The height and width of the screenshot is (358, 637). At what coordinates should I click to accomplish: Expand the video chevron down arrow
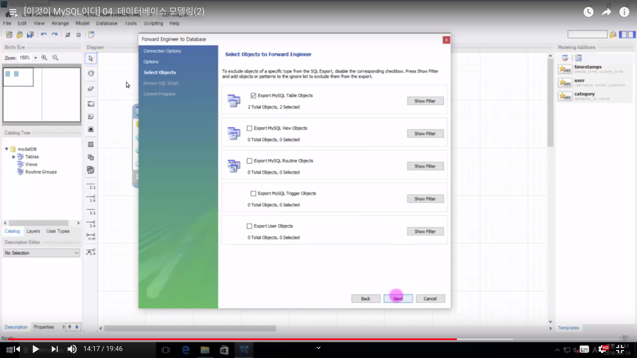point(318,348)
